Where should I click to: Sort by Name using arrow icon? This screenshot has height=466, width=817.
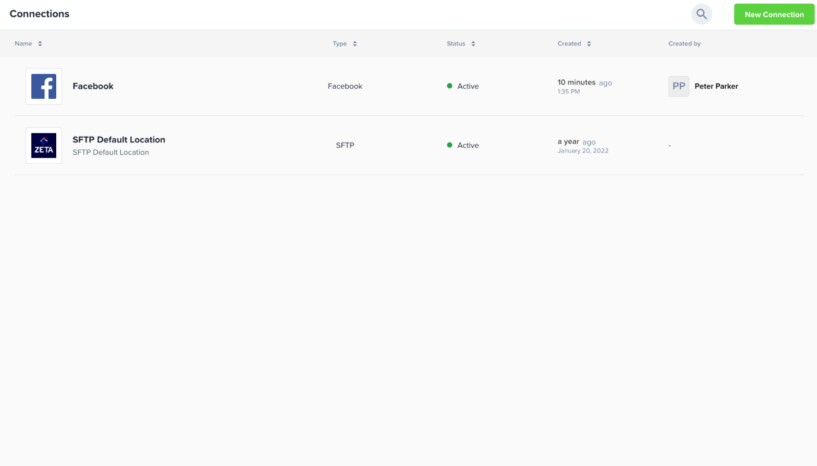[40, 44]
